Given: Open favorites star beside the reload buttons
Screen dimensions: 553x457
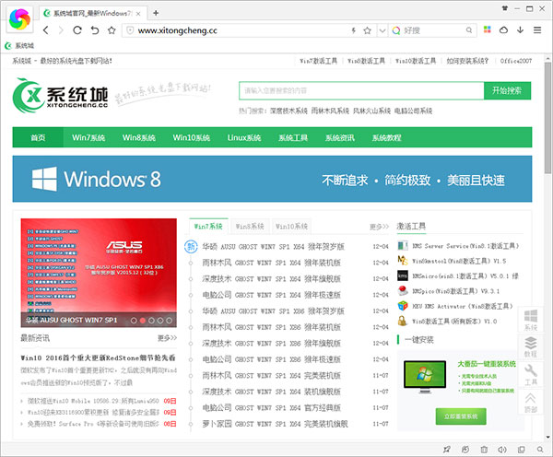Looking at the screenshot, I should pos(112,30).
